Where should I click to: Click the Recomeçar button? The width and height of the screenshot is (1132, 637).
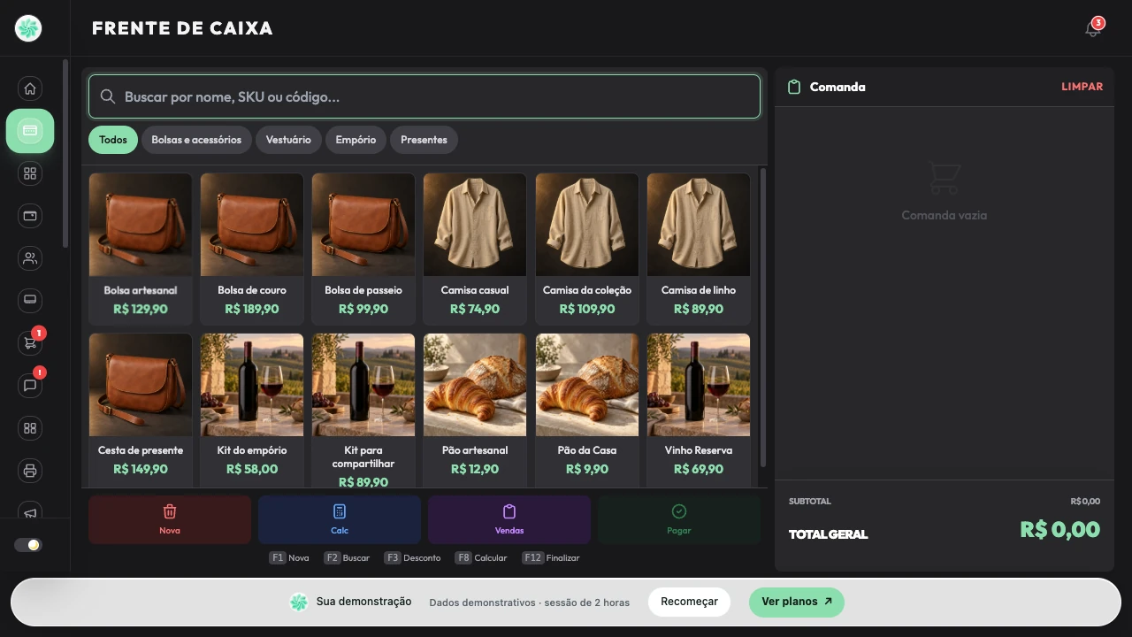[x=689, y=602]
